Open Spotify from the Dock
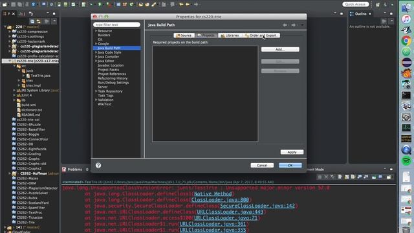Viewport: 414px width, 233px height. 406,161
